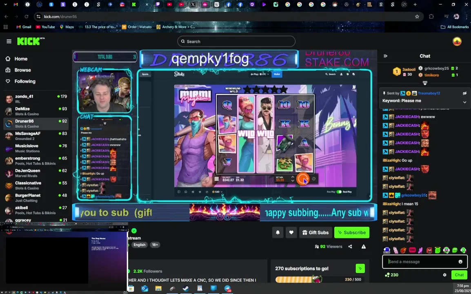Toggle Fun Play / Real Play switch
Image resolution: width=471 pixels, height=294 pixels.
tap(339, 192)
